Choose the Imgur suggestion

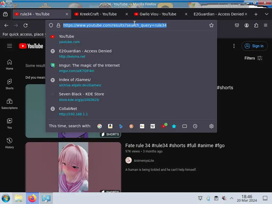click(131, 68)
